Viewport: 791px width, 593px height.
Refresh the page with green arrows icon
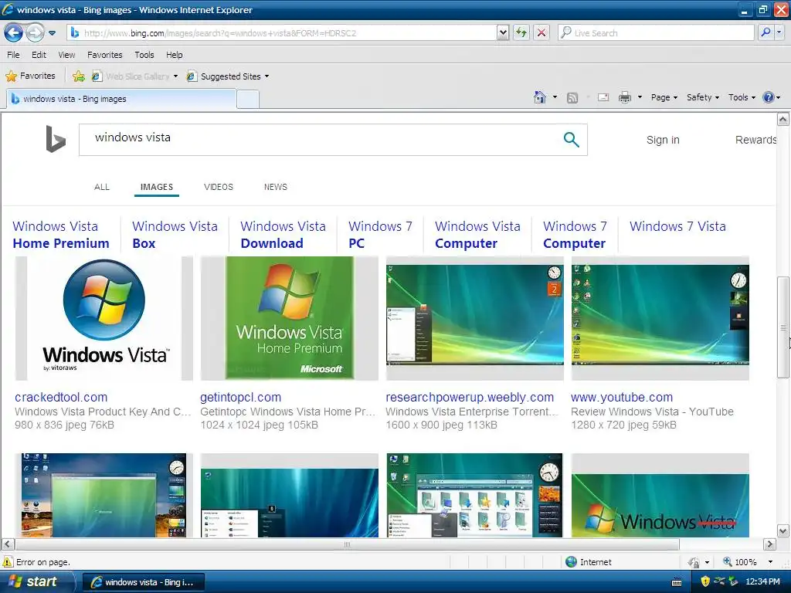click(x=521, y=33)
